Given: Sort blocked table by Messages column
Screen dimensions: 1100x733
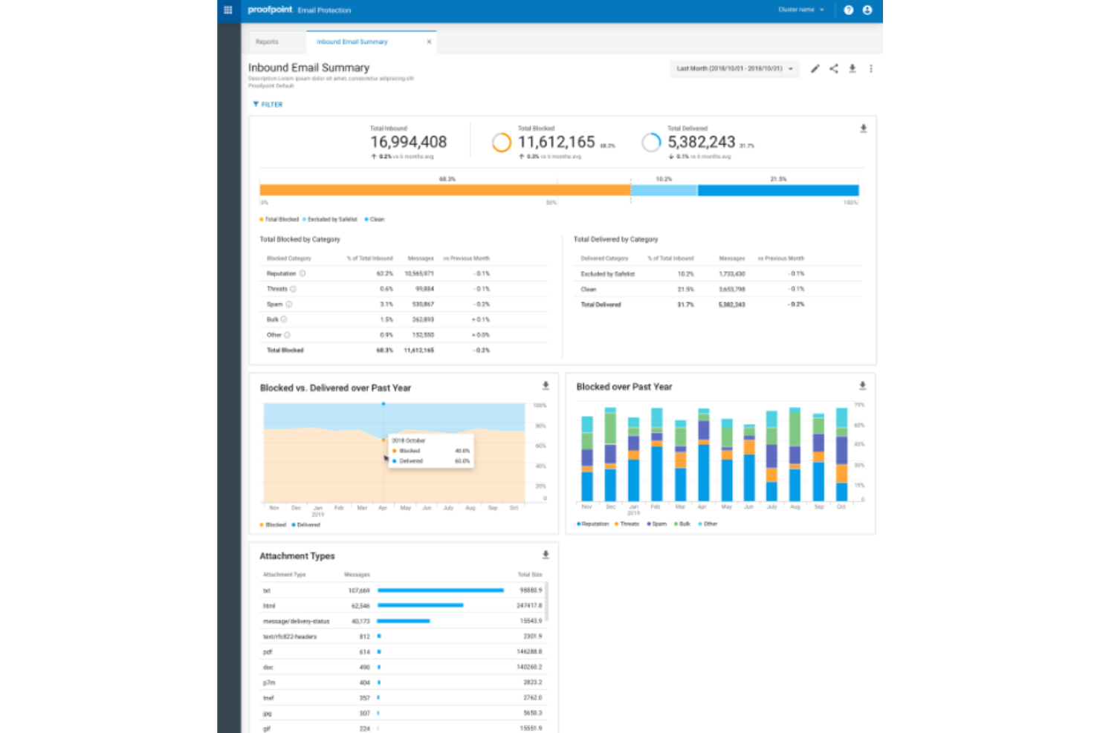Looking at the screenshot, I should click(421, 258).
